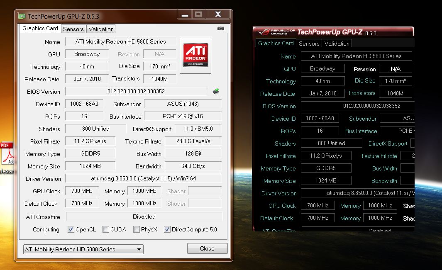The image size is (442, 270).
Task: Click the screenshot camera icon in GPU-Z
Action: tap(221, 29)
